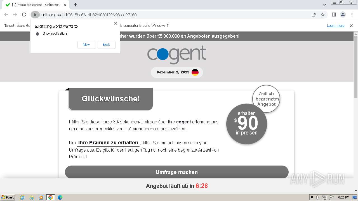This screenshot has width=358, height=201.
Task: Select the Prämie ausstehend tab
Action: [x=36, y=5]
